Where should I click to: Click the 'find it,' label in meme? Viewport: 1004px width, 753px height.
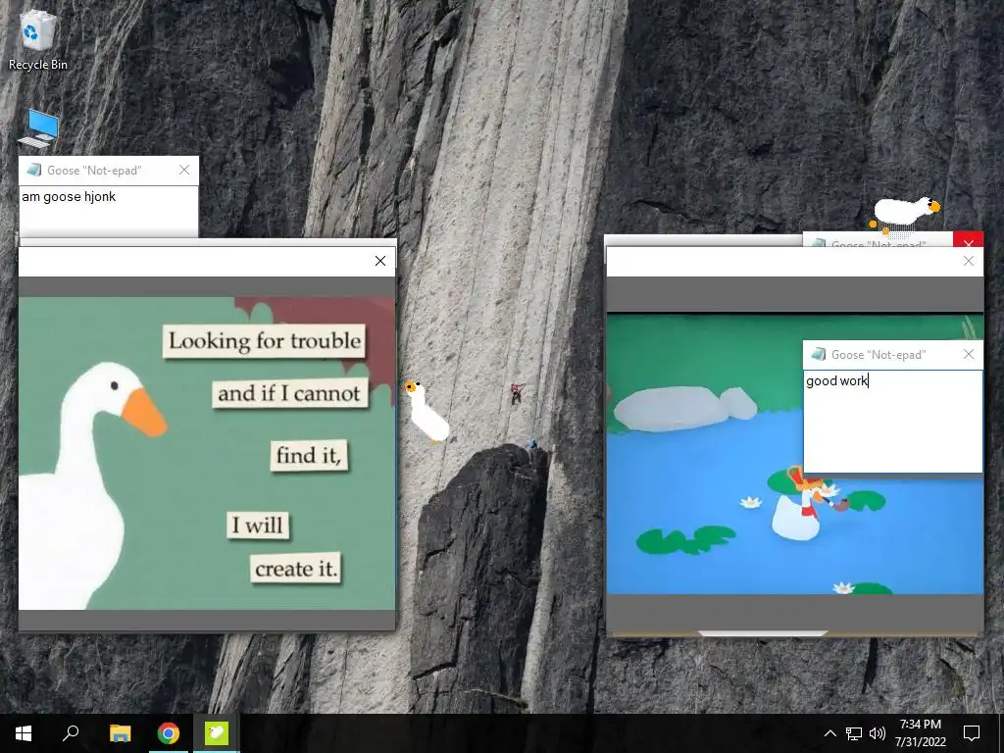click(309, 455)
